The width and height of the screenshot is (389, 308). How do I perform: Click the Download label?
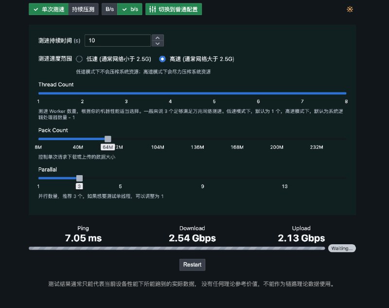coord(192,228)
